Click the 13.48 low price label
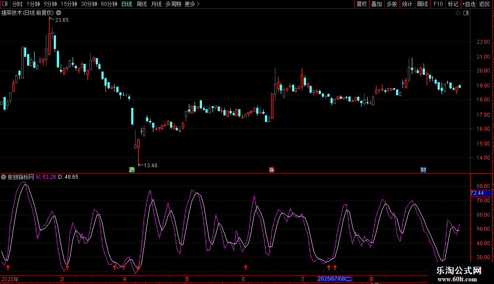Viewport: 494px width, 284px height. (150, 166)
